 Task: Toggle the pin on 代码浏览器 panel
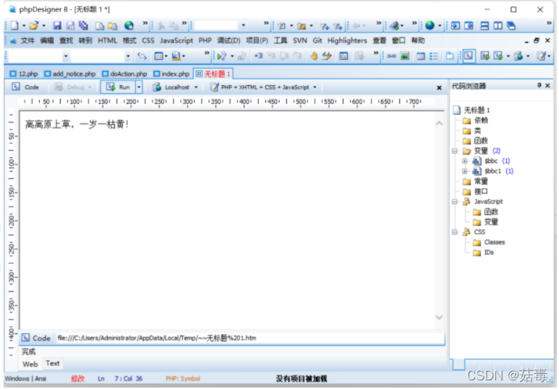tap(539, 85)
